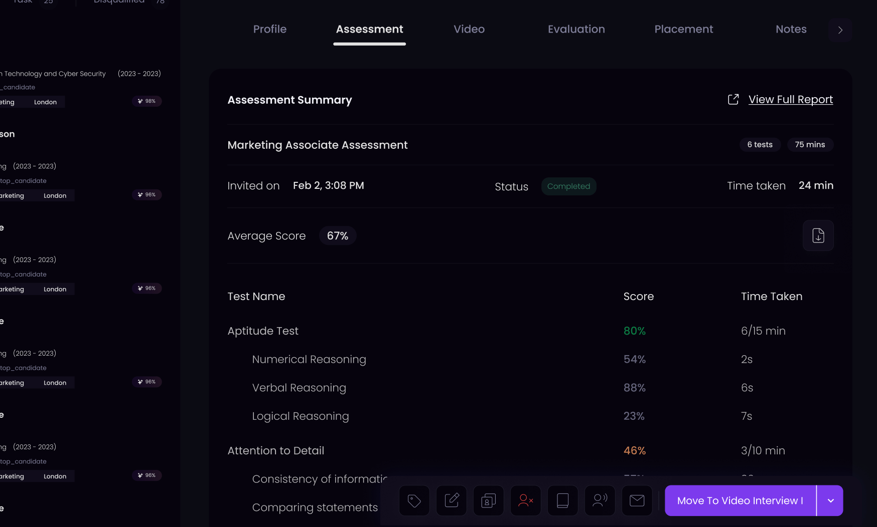Click the London tag on the Cyber Security candidate
Image resolution: width=877 pixels, height=527 pixels.
point(45,102)
